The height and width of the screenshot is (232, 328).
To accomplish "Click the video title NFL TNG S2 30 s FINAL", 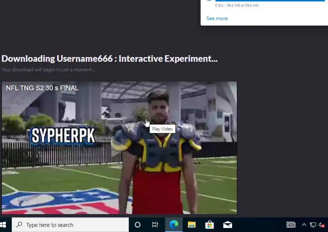I will (x=42, y=88).
